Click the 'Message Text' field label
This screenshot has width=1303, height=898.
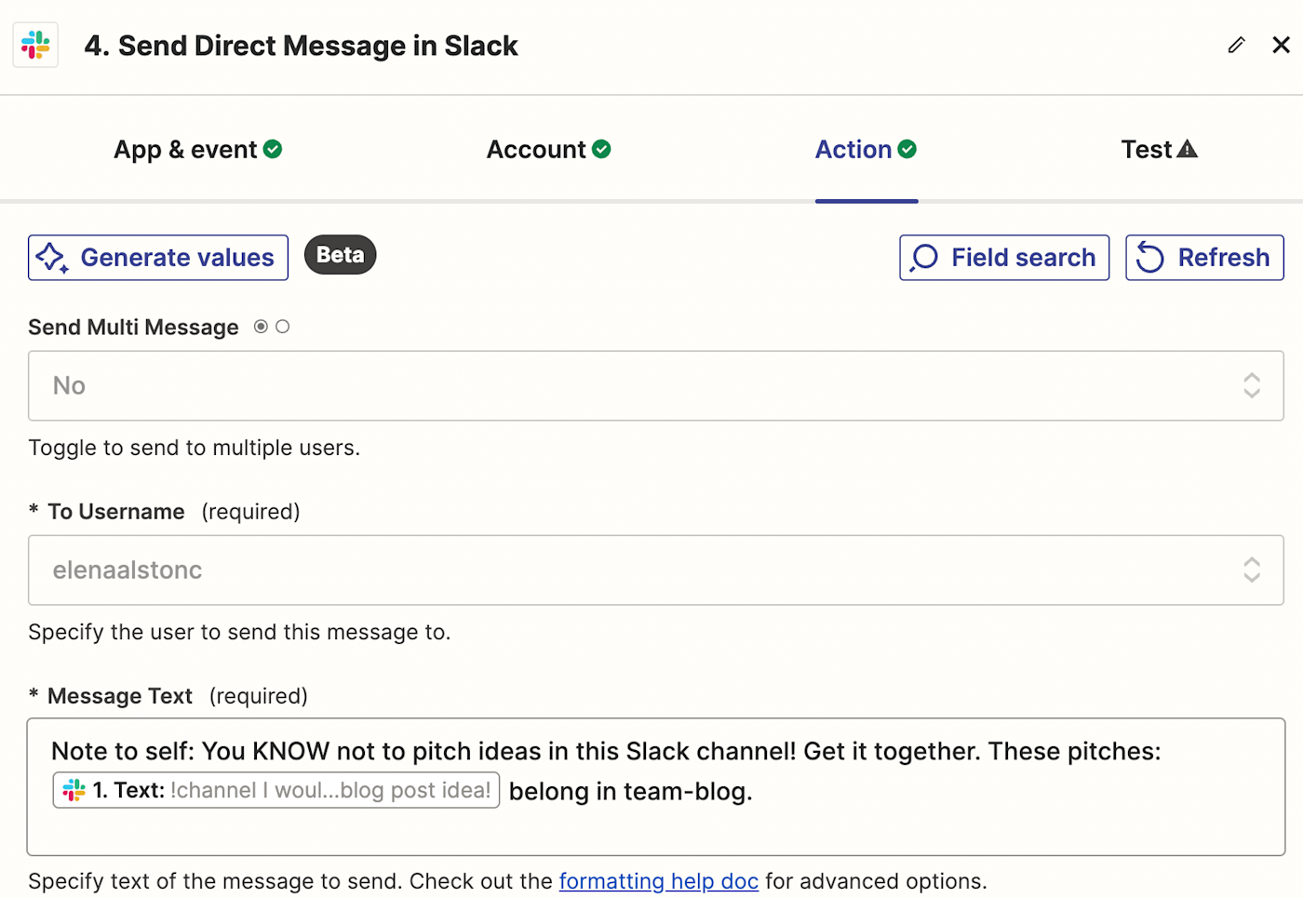pos(120,696)
